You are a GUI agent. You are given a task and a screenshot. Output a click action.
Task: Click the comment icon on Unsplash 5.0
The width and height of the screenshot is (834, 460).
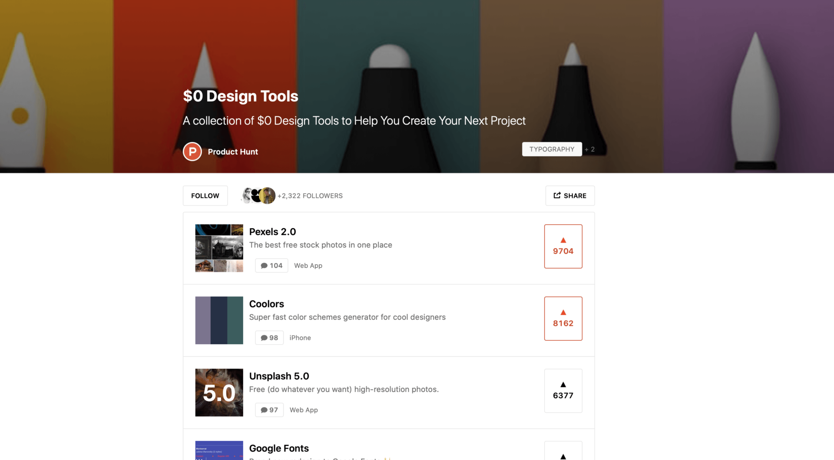pyautogui.click(x=264, y=410)
